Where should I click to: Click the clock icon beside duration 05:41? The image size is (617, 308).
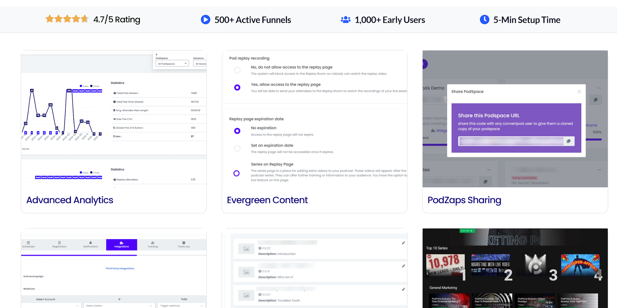tap(260, 271)
